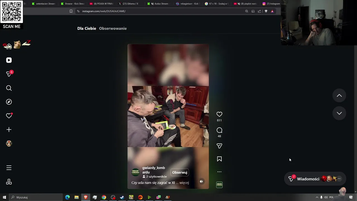Switch to 'POLKA W FINALE' YouTube tab

click(102, 4)
